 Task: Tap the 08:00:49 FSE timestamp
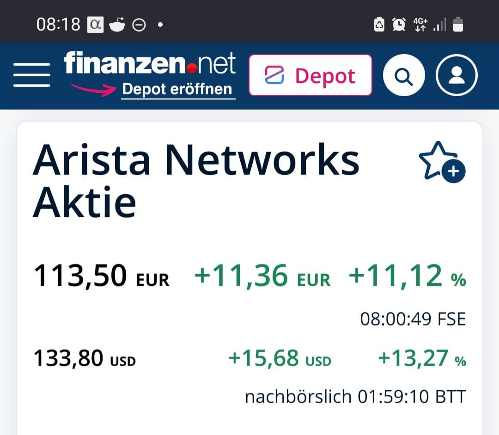click(x=413, y=319)
